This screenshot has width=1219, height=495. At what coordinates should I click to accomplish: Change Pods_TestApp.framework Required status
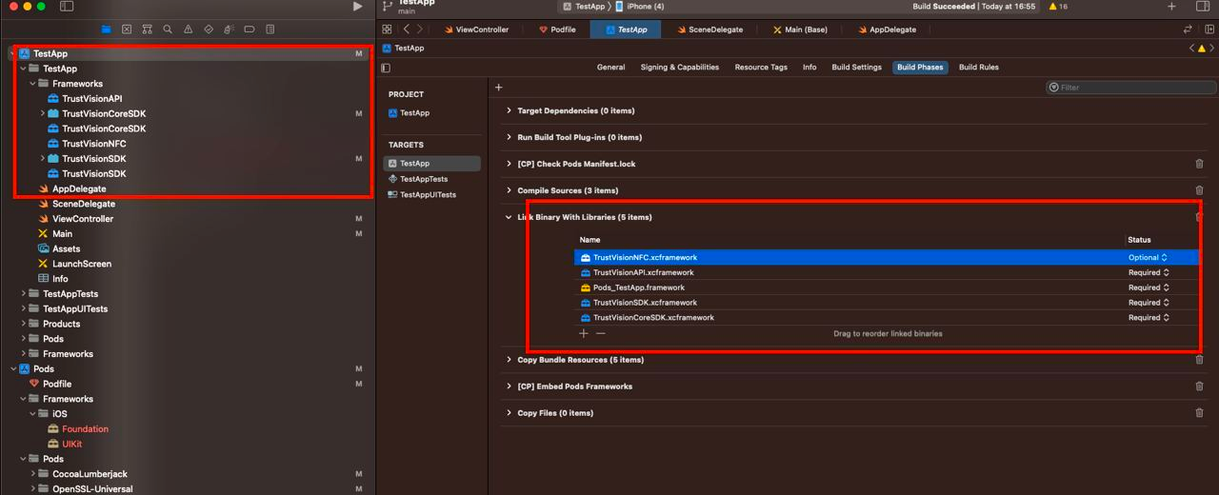(x=1149, y=287)
